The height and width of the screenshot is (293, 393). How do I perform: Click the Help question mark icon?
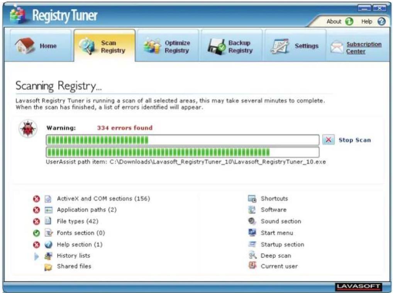pyautogui.click(x=381, y=22)
